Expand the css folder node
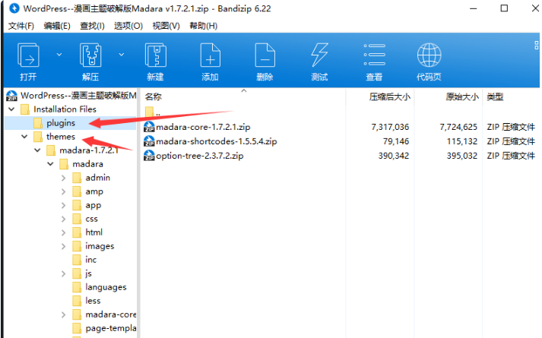Image resolution: width=542 pixels, height=338 pixels. click(x=63, y=219)
